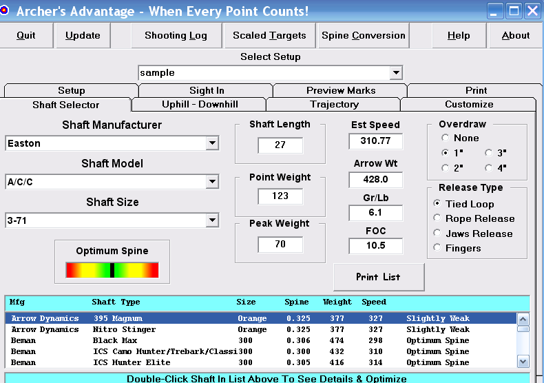The width and height of the screenshot is (544, 383).
Task: Expand the Shaft Manufacturer dropdown
Action: (x=212, y=143)
